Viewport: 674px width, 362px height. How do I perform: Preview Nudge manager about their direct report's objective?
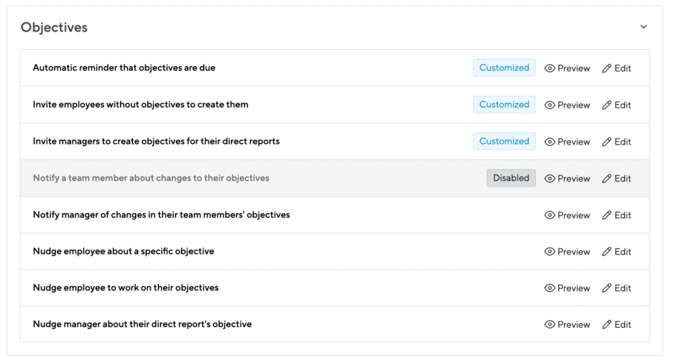(x=567, y=325)
